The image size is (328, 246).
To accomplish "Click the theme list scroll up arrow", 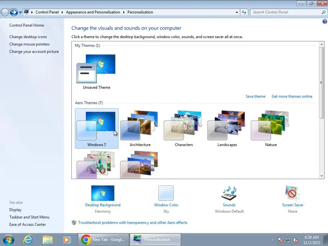I will (322, 44).
